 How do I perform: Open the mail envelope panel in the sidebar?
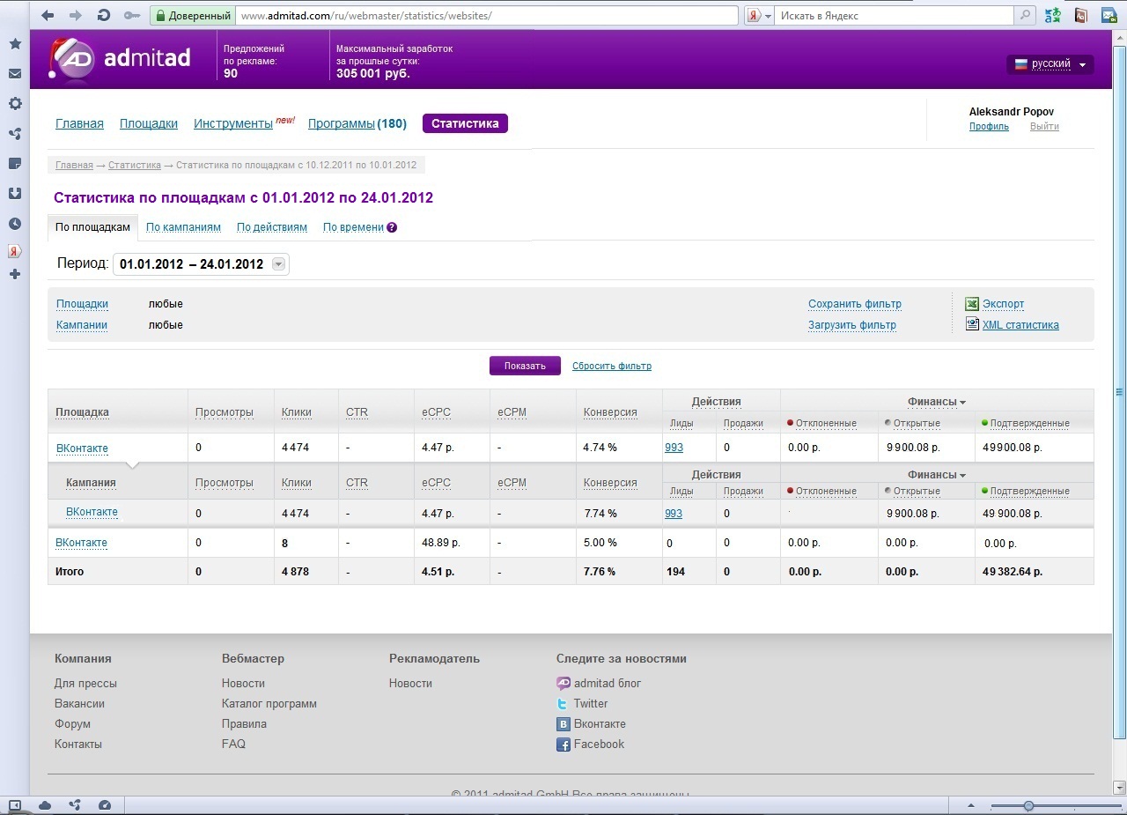(x=15, y=74)
